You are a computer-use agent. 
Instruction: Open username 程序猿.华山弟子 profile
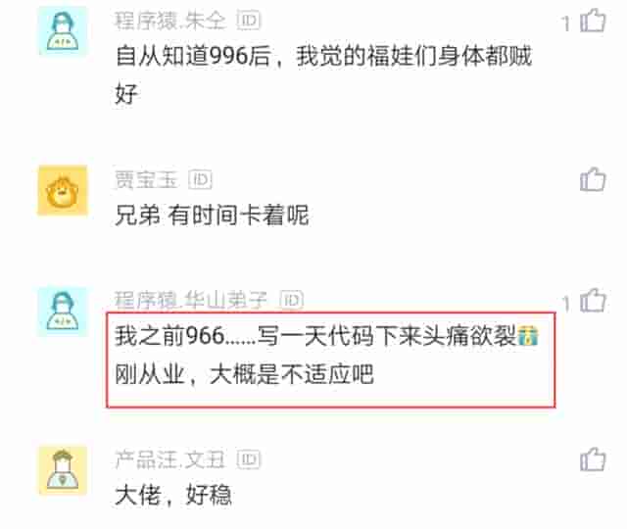coord(191,300)
